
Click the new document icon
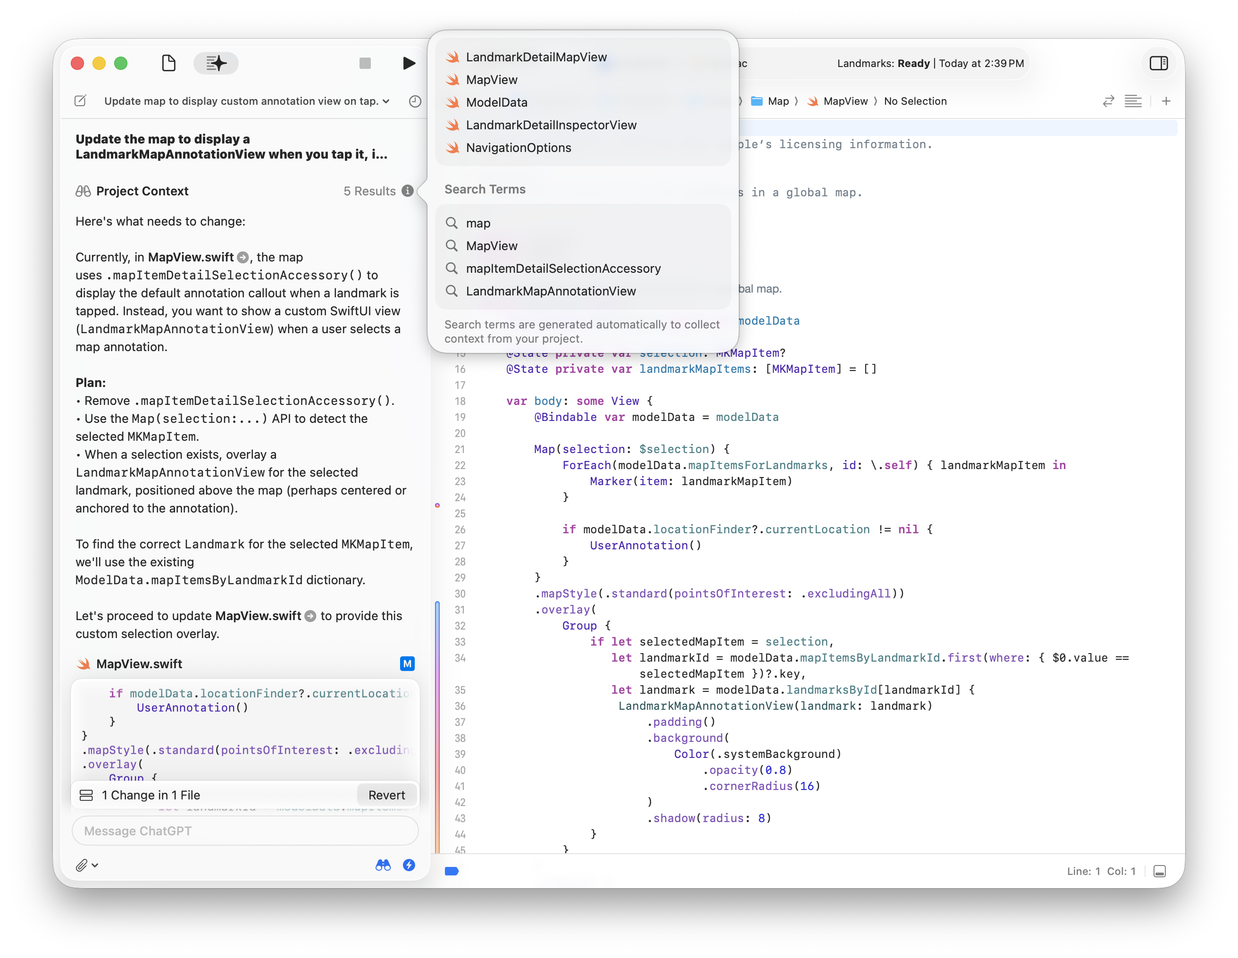pyautogui.click(x=168, y=63)
